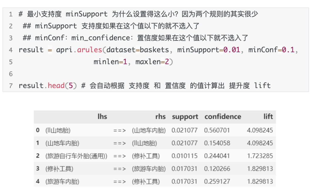
Task: Click the rhs column header
Action: 160,116
